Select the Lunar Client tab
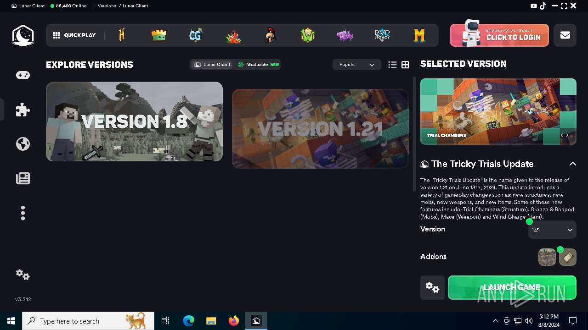The height and width of the screenshot is (330, 588). [212, 65]
